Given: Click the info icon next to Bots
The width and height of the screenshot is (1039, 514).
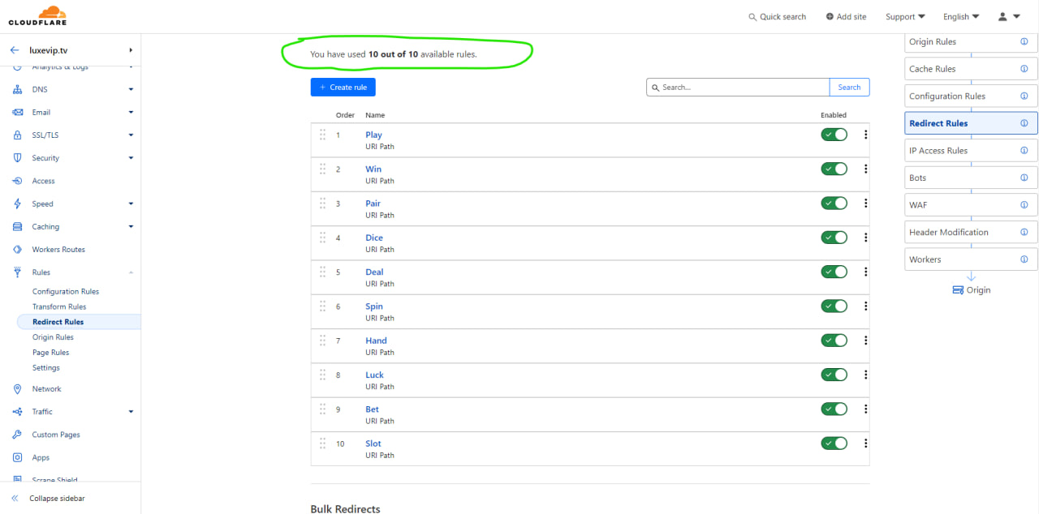Looking at the screenshot, I should 1024,178.
